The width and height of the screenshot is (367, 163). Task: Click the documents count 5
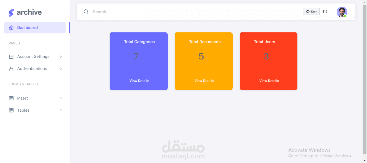pyautogui.click(x=201, y=56)
